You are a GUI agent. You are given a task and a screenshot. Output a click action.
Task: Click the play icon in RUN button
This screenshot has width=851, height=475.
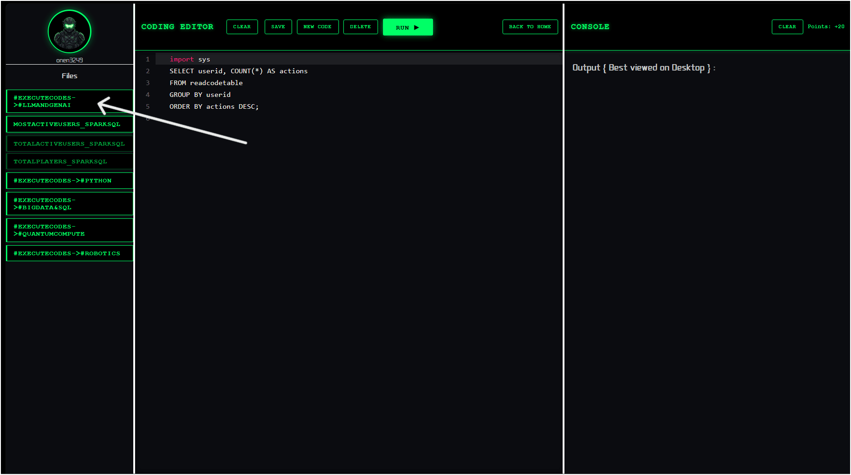pyautogui.click(x=416, y=27)
